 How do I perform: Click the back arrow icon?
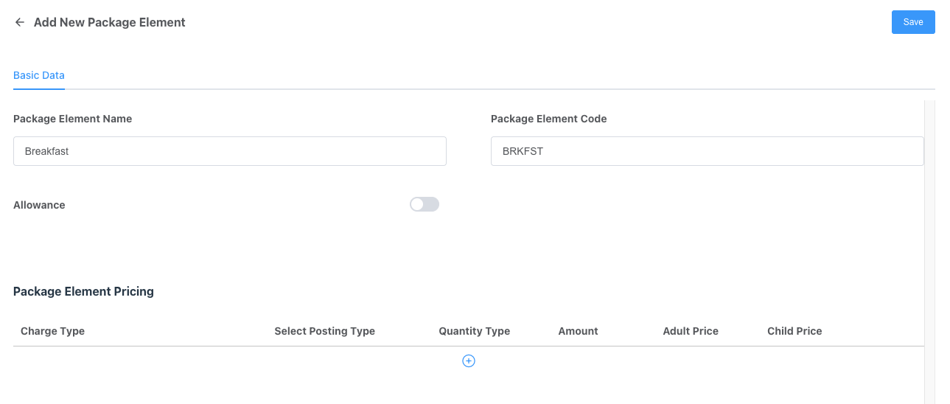point(20,23)
